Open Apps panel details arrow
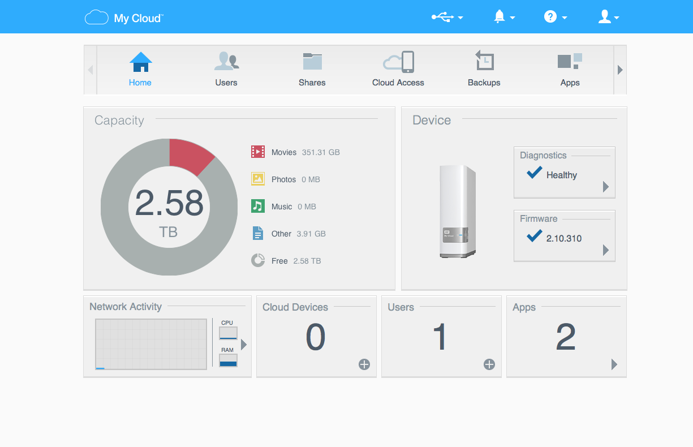The image size is (693, 447). (x=614, y=364)
